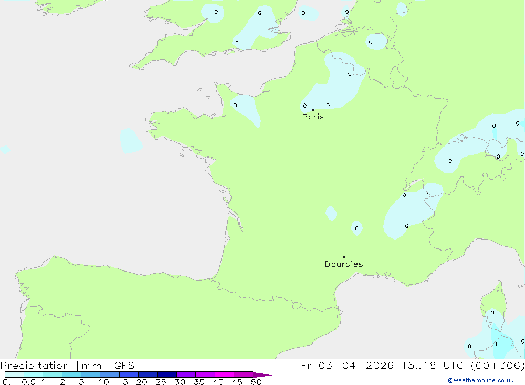Viewport: 525px width, 385px height.
Task: Click the Dourbies location dot marker
Action: [344, 257]
